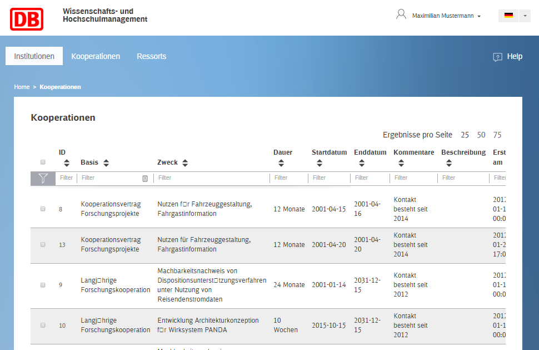
Task: Open the Ressorts tab
Action: (x=151, y=56)
